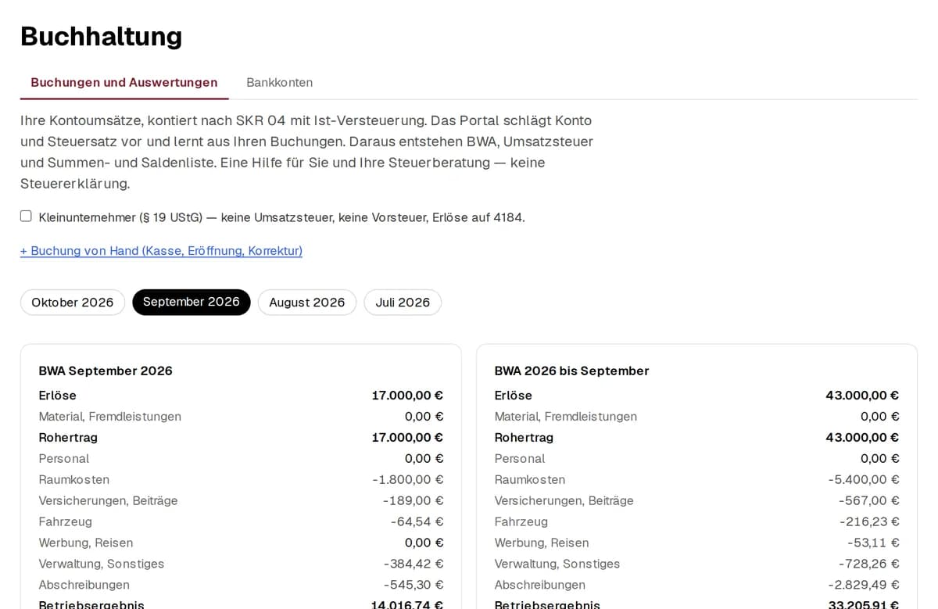
Task: Click the 'BWA 2026 bis September' card title
Action: tap(572, 371)
